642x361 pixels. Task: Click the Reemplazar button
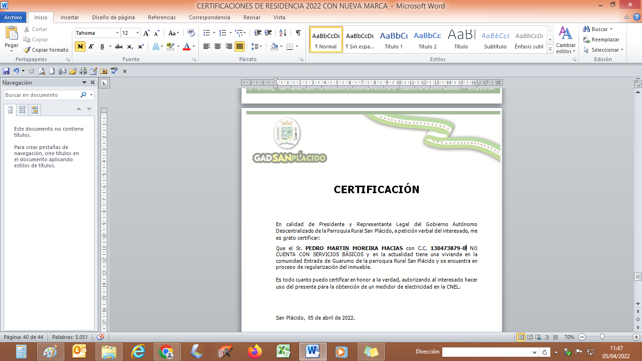605,39
